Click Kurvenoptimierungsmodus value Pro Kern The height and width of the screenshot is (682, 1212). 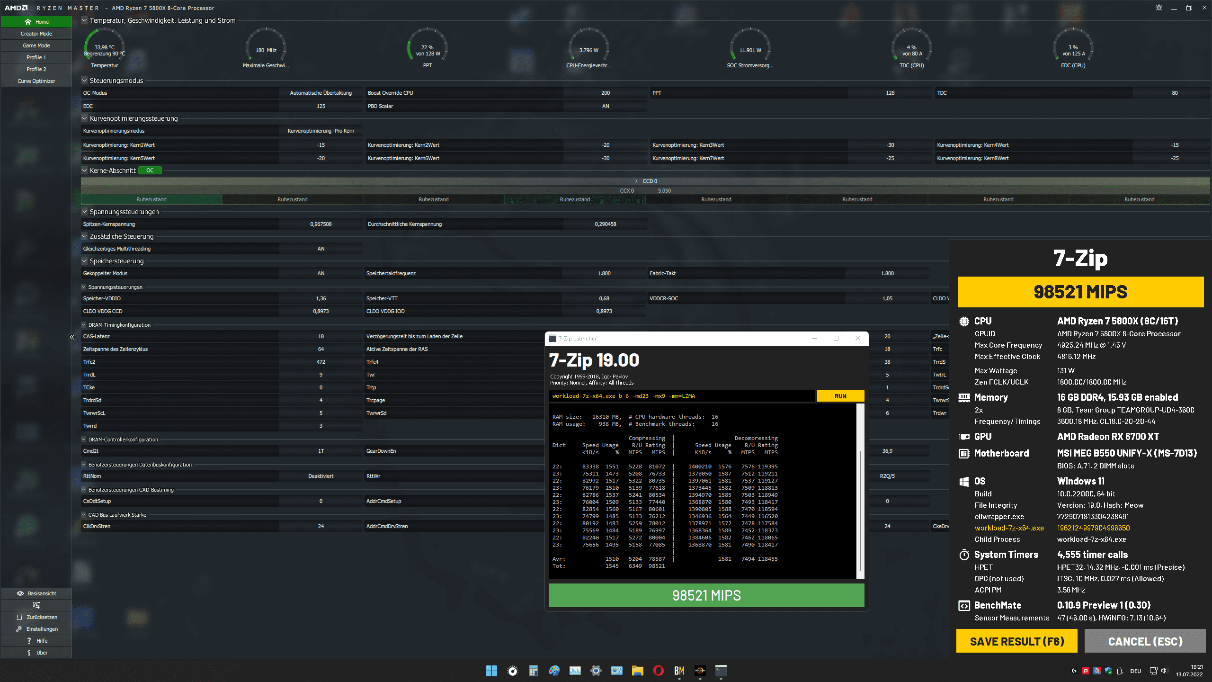coord(321,131)
